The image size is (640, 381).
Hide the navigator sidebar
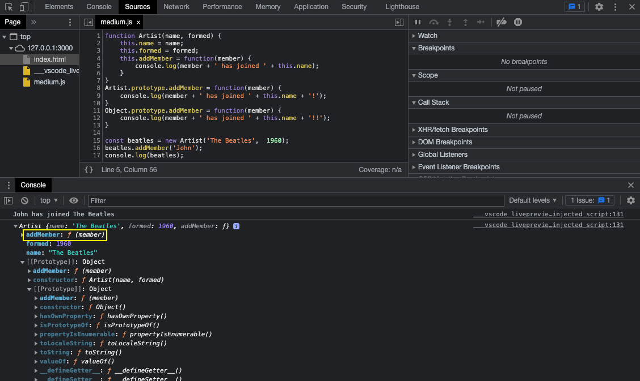(x=89, y=22)
